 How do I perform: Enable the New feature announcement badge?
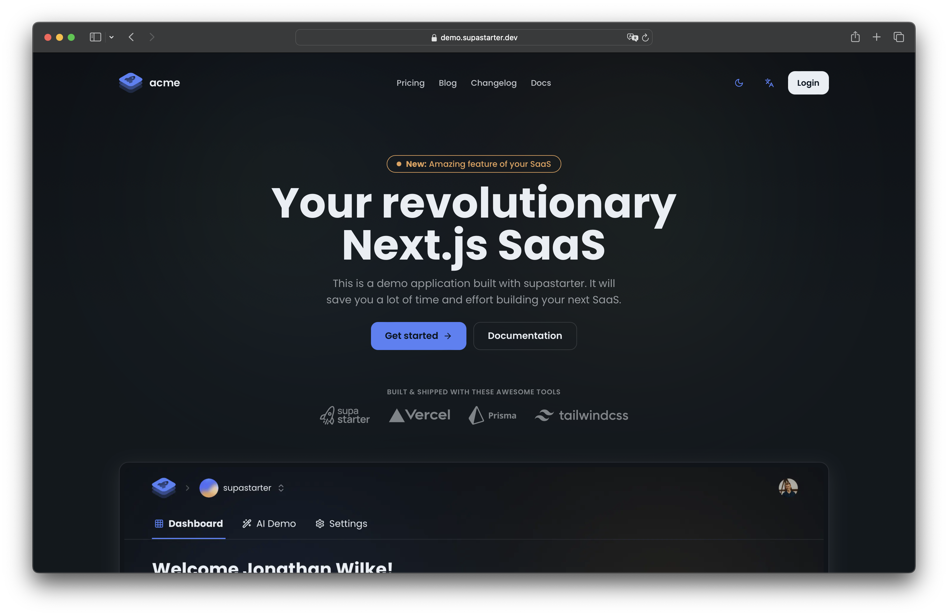[x=474, y=164]
